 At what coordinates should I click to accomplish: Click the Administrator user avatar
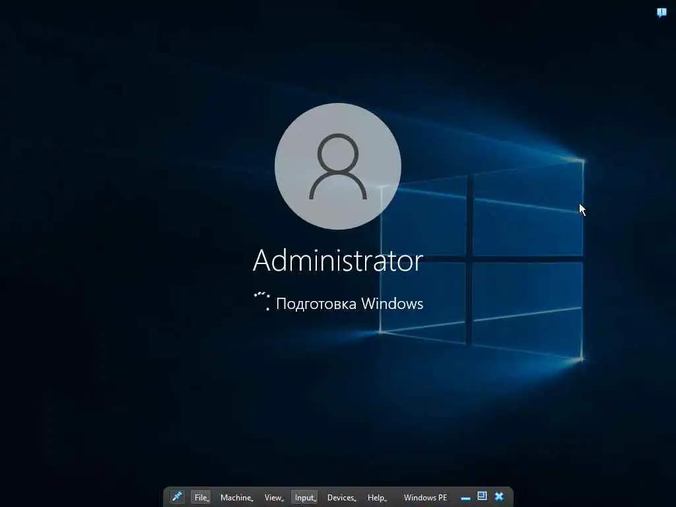338,166
